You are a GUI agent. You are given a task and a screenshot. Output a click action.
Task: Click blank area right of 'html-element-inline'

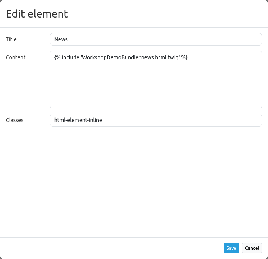tap(184, 120)
